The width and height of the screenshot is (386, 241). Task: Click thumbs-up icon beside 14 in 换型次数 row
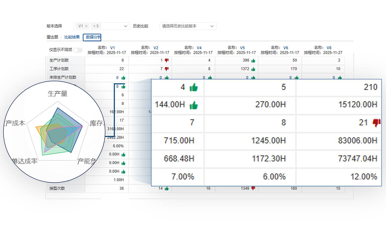[166, 189]
